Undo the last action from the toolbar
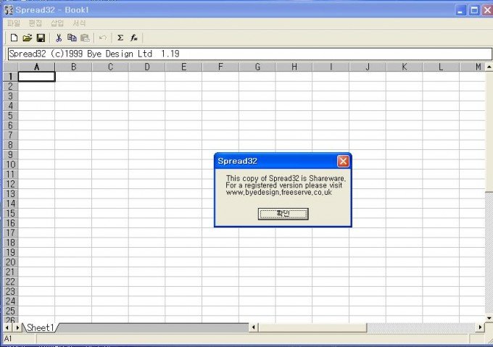Image resolution: width=493 pixels, height=347 pixels. coord(103,38)
